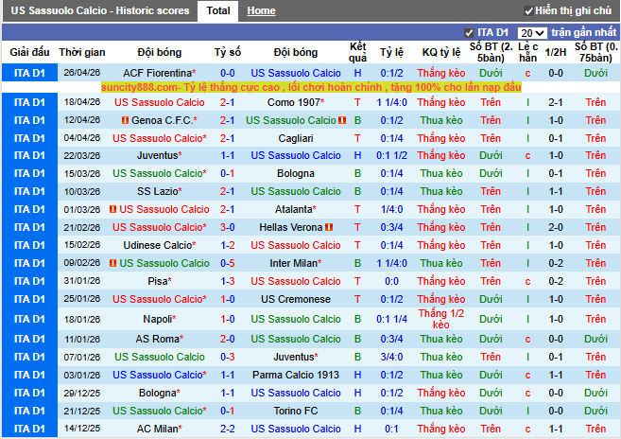Screen dimensions: 621x439
Task: Select the Giải đấu column header
Action: 29,52
